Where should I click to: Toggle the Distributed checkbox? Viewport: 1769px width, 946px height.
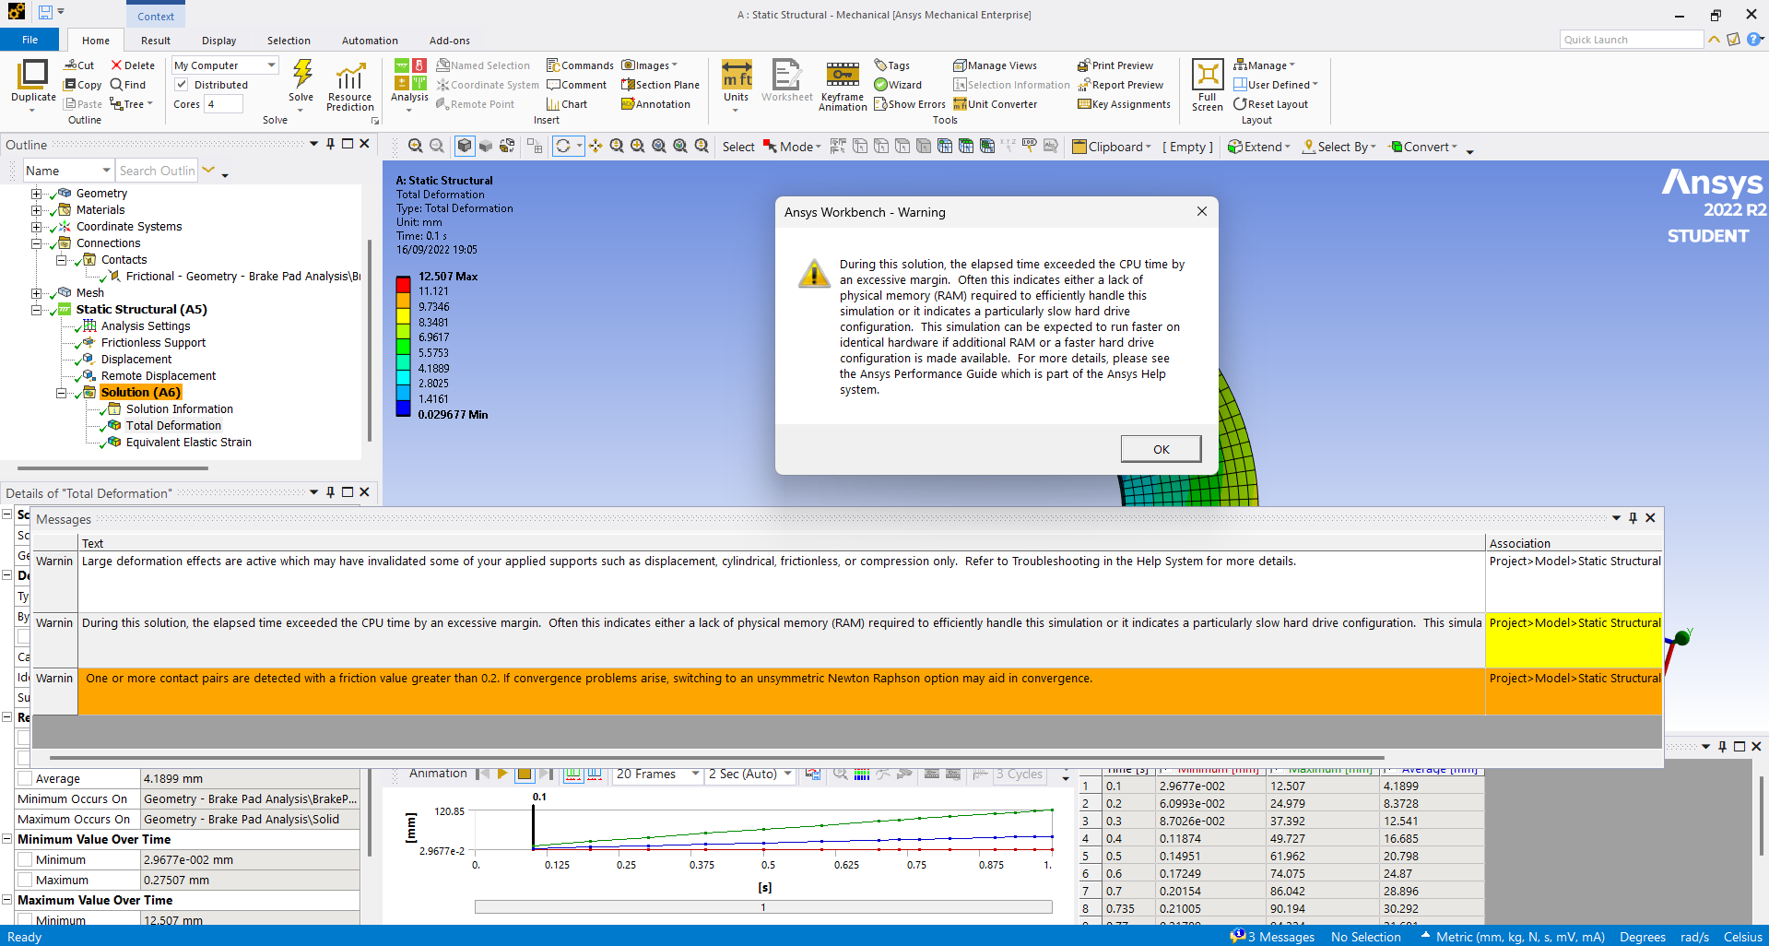click(x=182, y=85)
